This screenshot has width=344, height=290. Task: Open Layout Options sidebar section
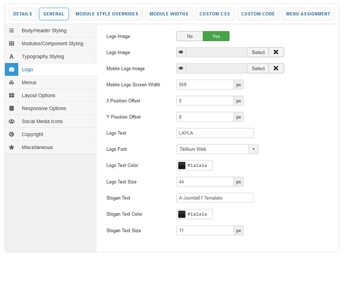38,96
